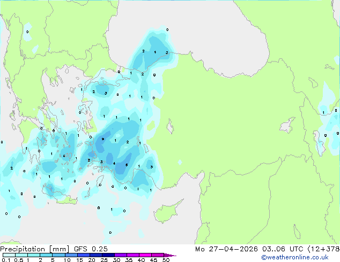
Task: Click the '03..06 UTC' time text
Action: pyautogui.click(x=283, y=249)
